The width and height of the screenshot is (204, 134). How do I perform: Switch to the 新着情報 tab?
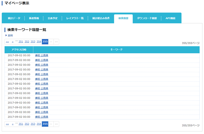tap(34, 18)
